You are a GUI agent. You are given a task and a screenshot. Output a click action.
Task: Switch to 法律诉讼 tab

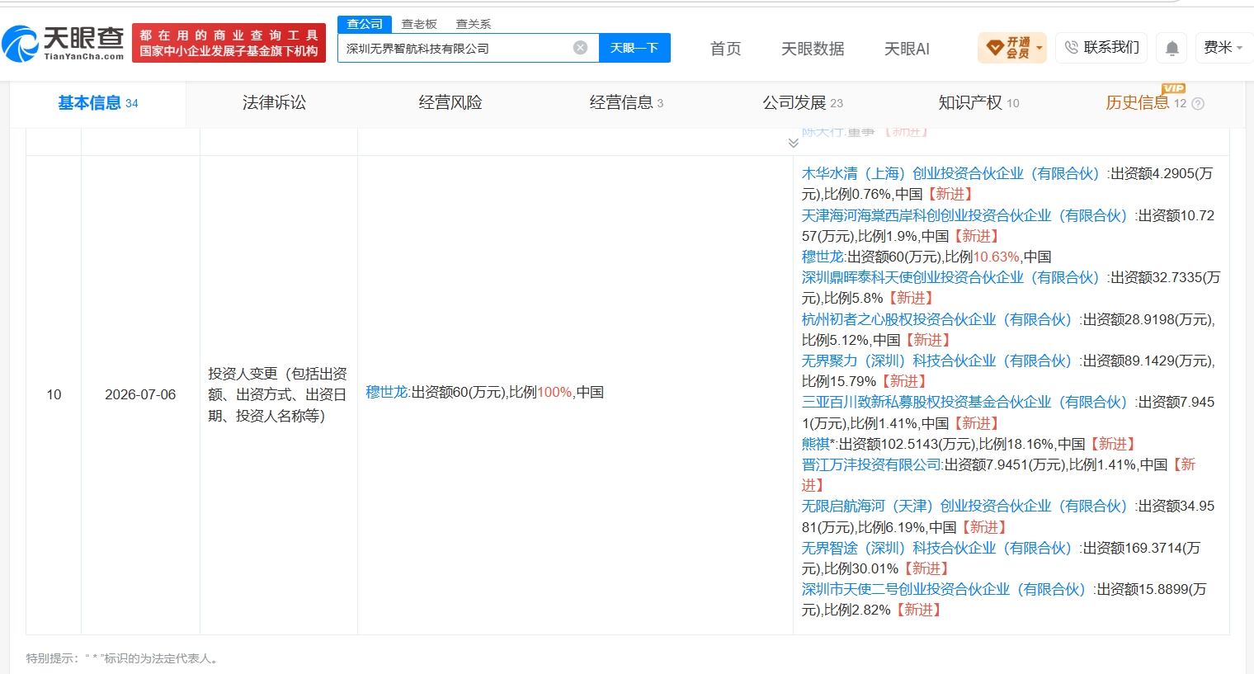(x=274, y=103)
